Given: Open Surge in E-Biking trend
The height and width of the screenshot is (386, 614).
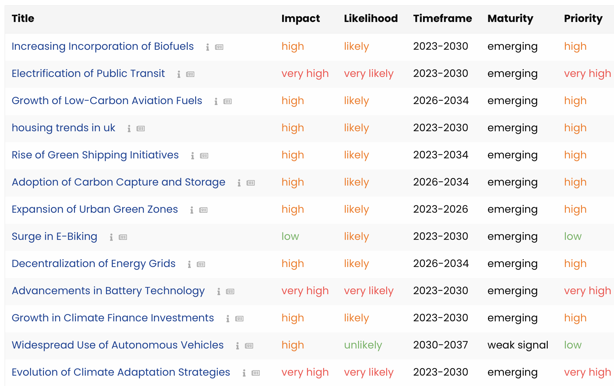Looking at the screenshot, I should (x=54, y=236).
